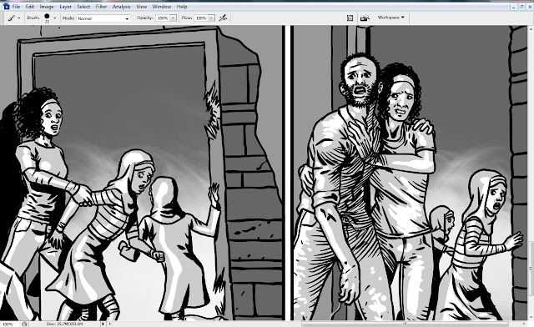Viewport: 534px width, 327px height.
Task: Open the Analysis menu
Action: point(122,7)
